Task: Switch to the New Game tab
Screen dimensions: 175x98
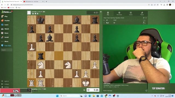Action: [x=119, y=13]
